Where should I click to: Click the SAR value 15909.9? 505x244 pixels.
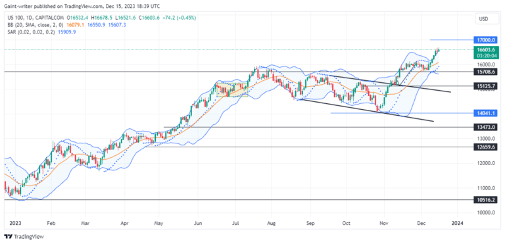66,32
